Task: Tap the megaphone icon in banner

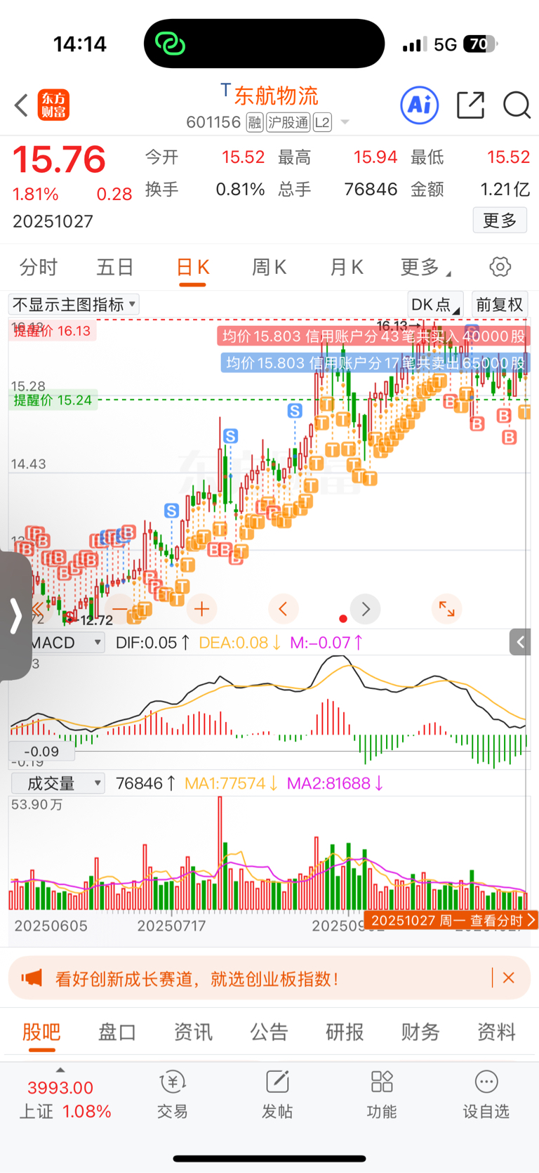Action: (x=32, y=978)
